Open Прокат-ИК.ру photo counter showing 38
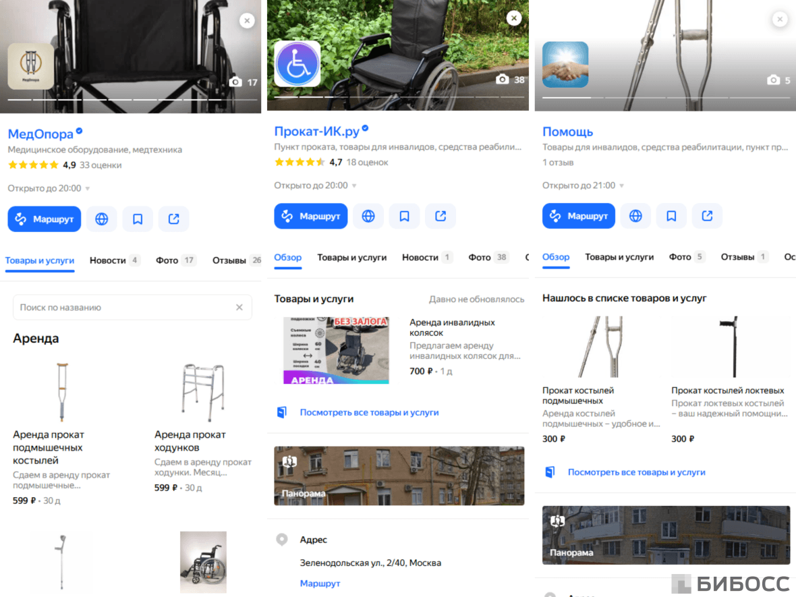This screenshot has width=796, height=597. [510, 79]
